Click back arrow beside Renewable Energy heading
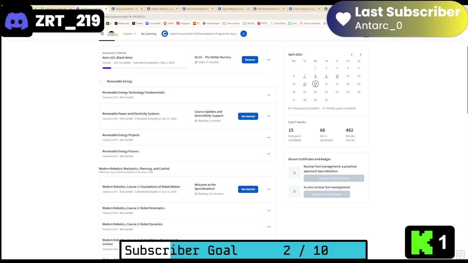 (102, 81)
